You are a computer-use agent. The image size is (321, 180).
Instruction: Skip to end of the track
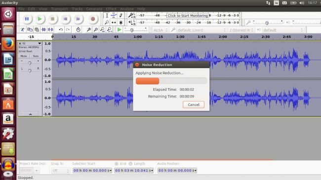(78, 19)
